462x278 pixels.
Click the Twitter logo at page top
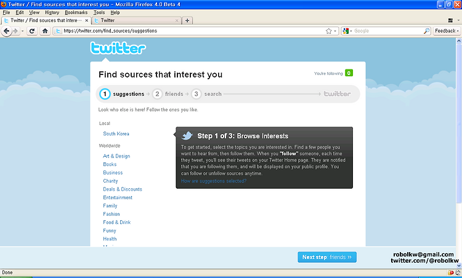tap(118, 48)
